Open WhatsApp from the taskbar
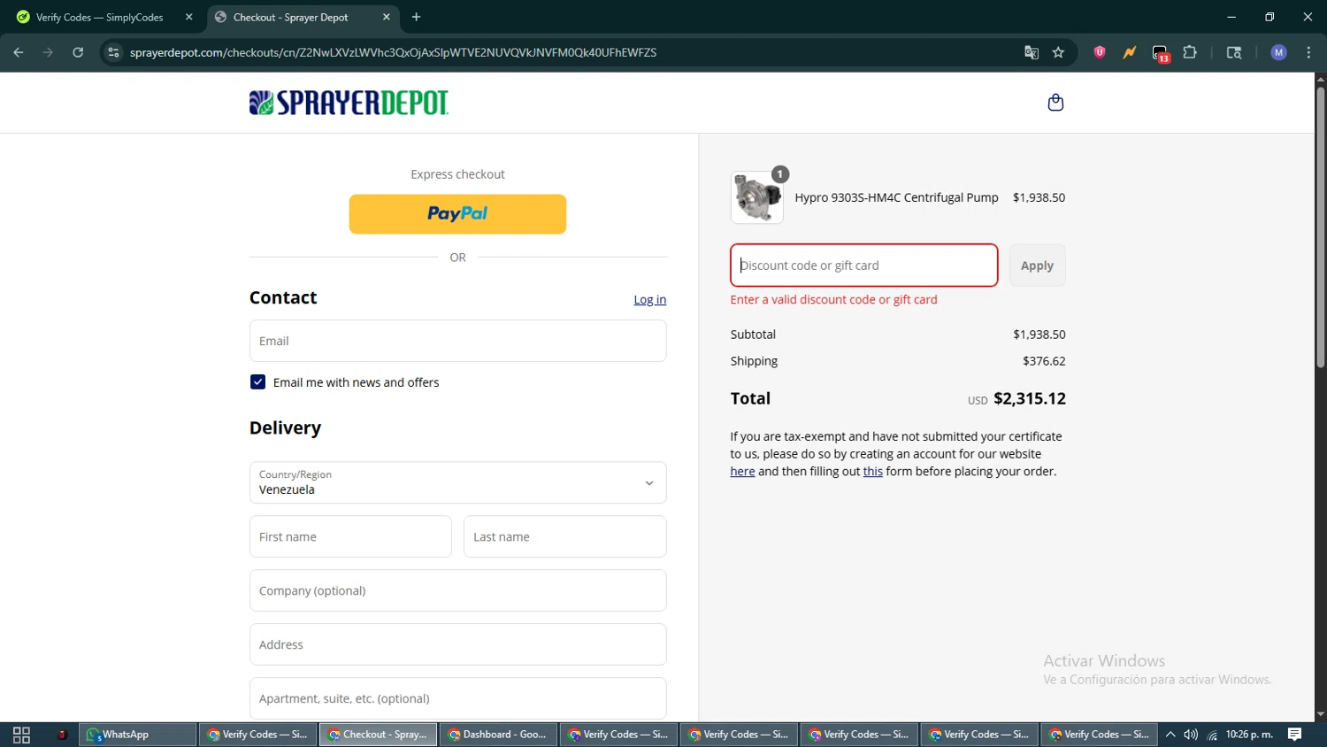Screen dimensions: 1327x747 [x=137, y=735]
